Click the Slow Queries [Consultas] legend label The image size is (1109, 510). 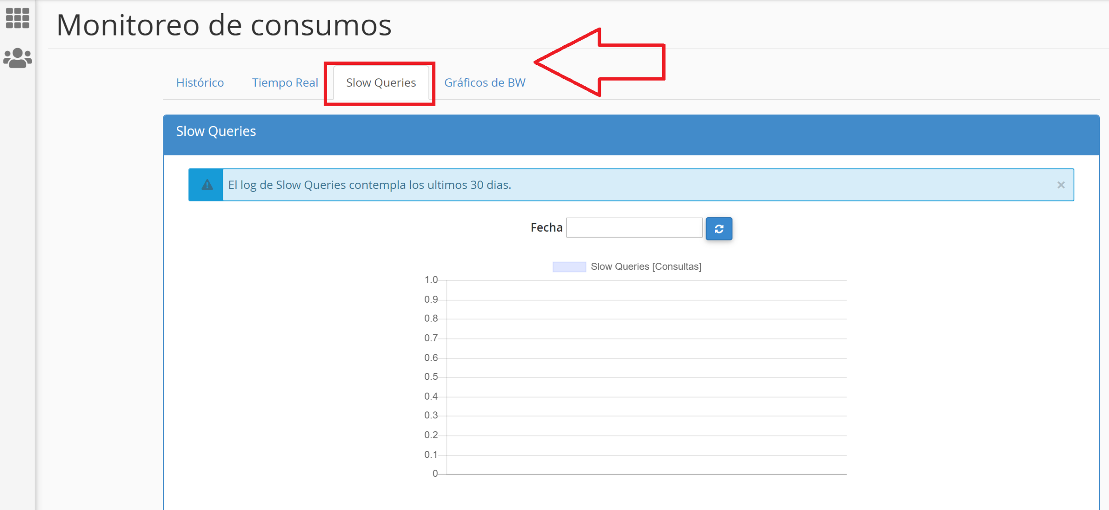646,266
